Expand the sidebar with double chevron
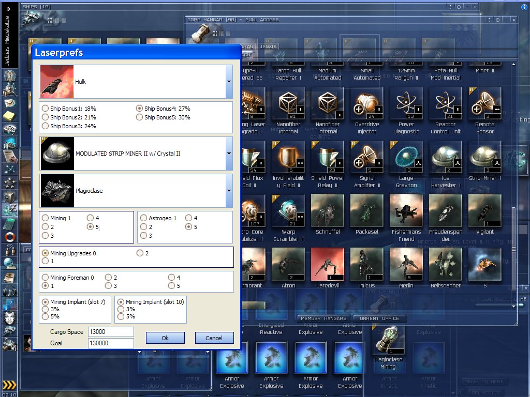Image resolution: width=530 pixels, height=397 pixels. [8, 9]
